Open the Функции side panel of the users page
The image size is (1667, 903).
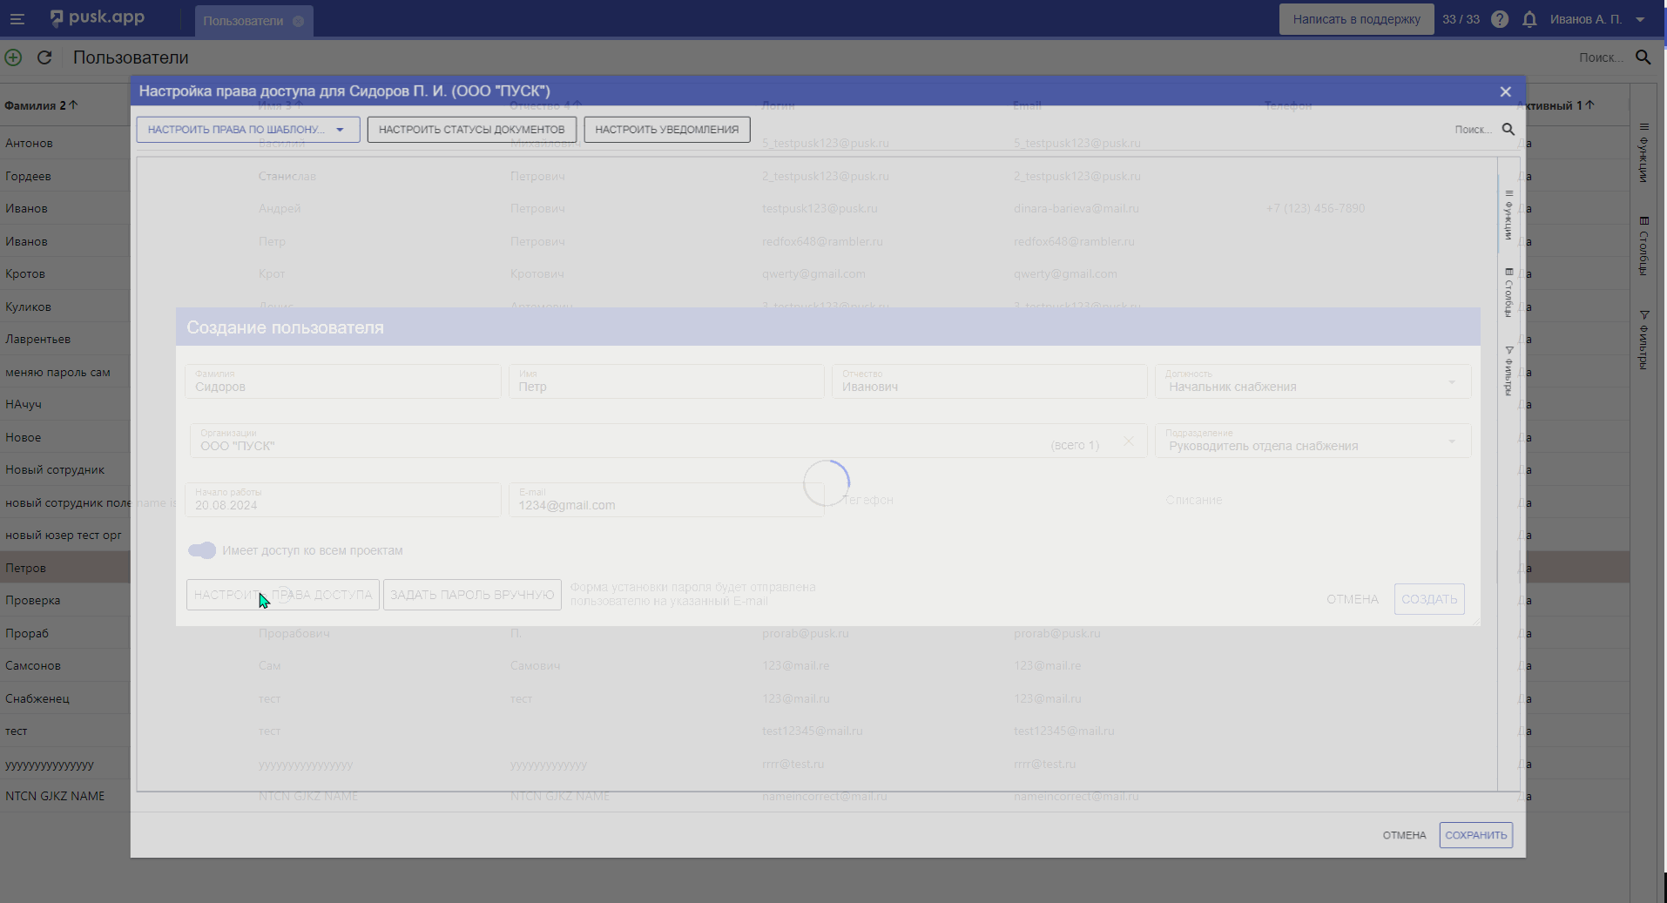1643,152
